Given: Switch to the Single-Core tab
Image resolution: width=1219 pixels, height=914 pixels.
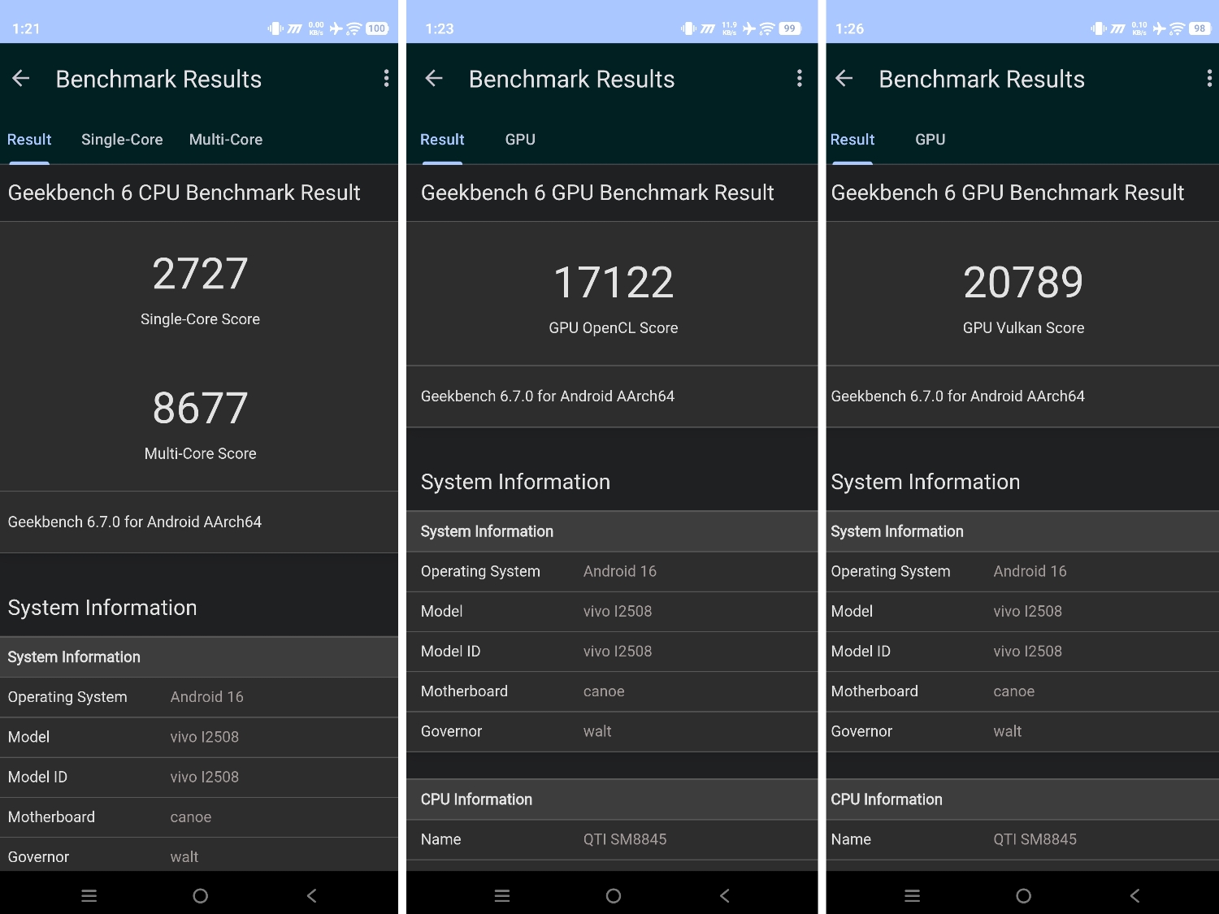Looking at the screenshot, I should (122, 140).
